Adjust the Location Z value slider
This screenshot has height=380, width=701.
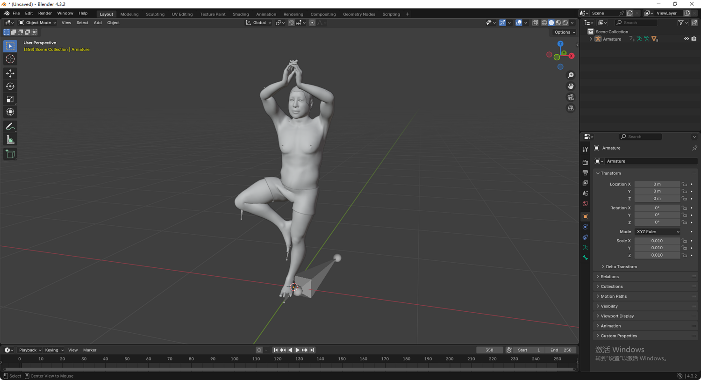657,199
